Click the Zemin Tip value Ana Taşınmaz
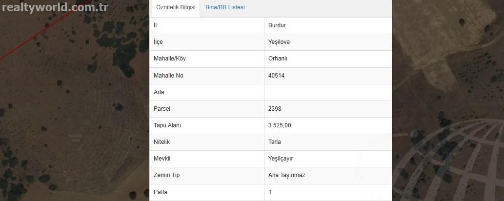The height and width of the screenshot is (201, 504). pos(287,176)
